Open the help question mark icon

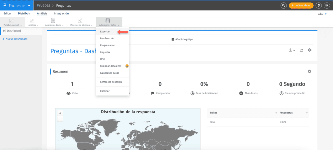(319, 6)
